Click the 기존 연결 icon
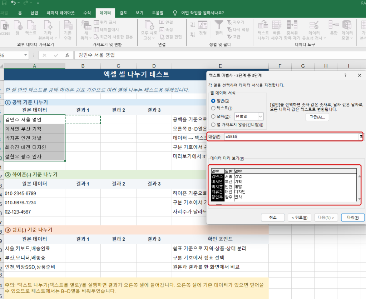 pyautogui.click(x=68, y=30)
